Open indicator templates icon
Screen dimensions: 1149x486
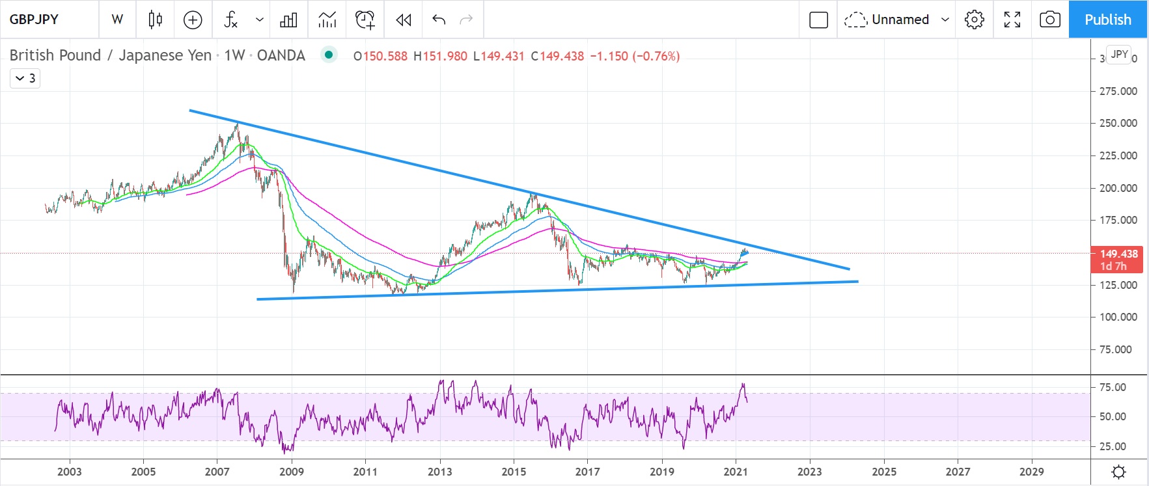[x=327, y=20]
